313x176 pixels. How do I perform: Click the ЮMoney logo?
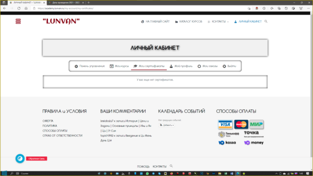254,143
